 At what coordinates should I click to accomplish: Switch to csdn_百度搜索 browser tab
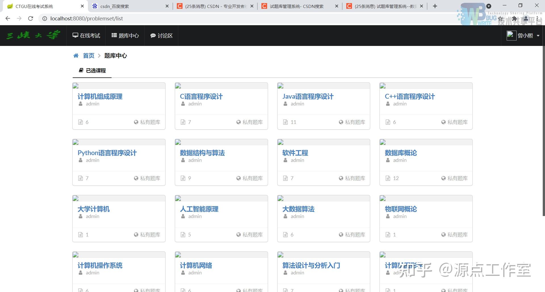coord(130,6)
